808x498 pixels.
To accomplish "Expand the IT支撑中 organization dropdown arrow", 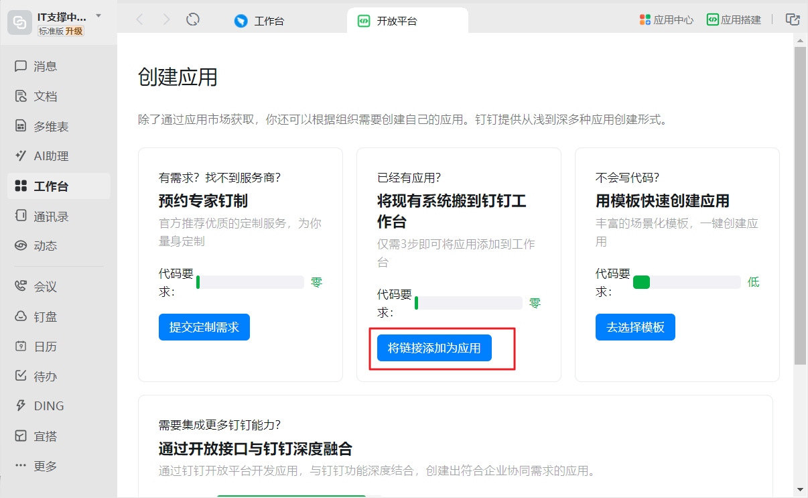I will click(98, 15).
